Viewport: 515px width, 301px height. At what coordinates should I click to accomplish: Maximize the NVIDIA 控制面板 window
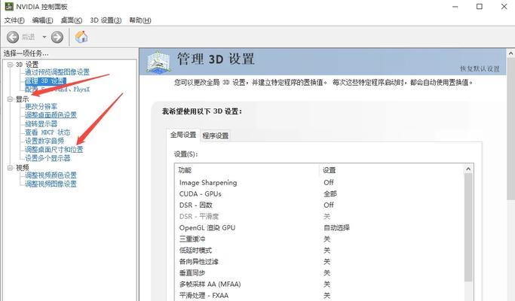tap(480, 7)
